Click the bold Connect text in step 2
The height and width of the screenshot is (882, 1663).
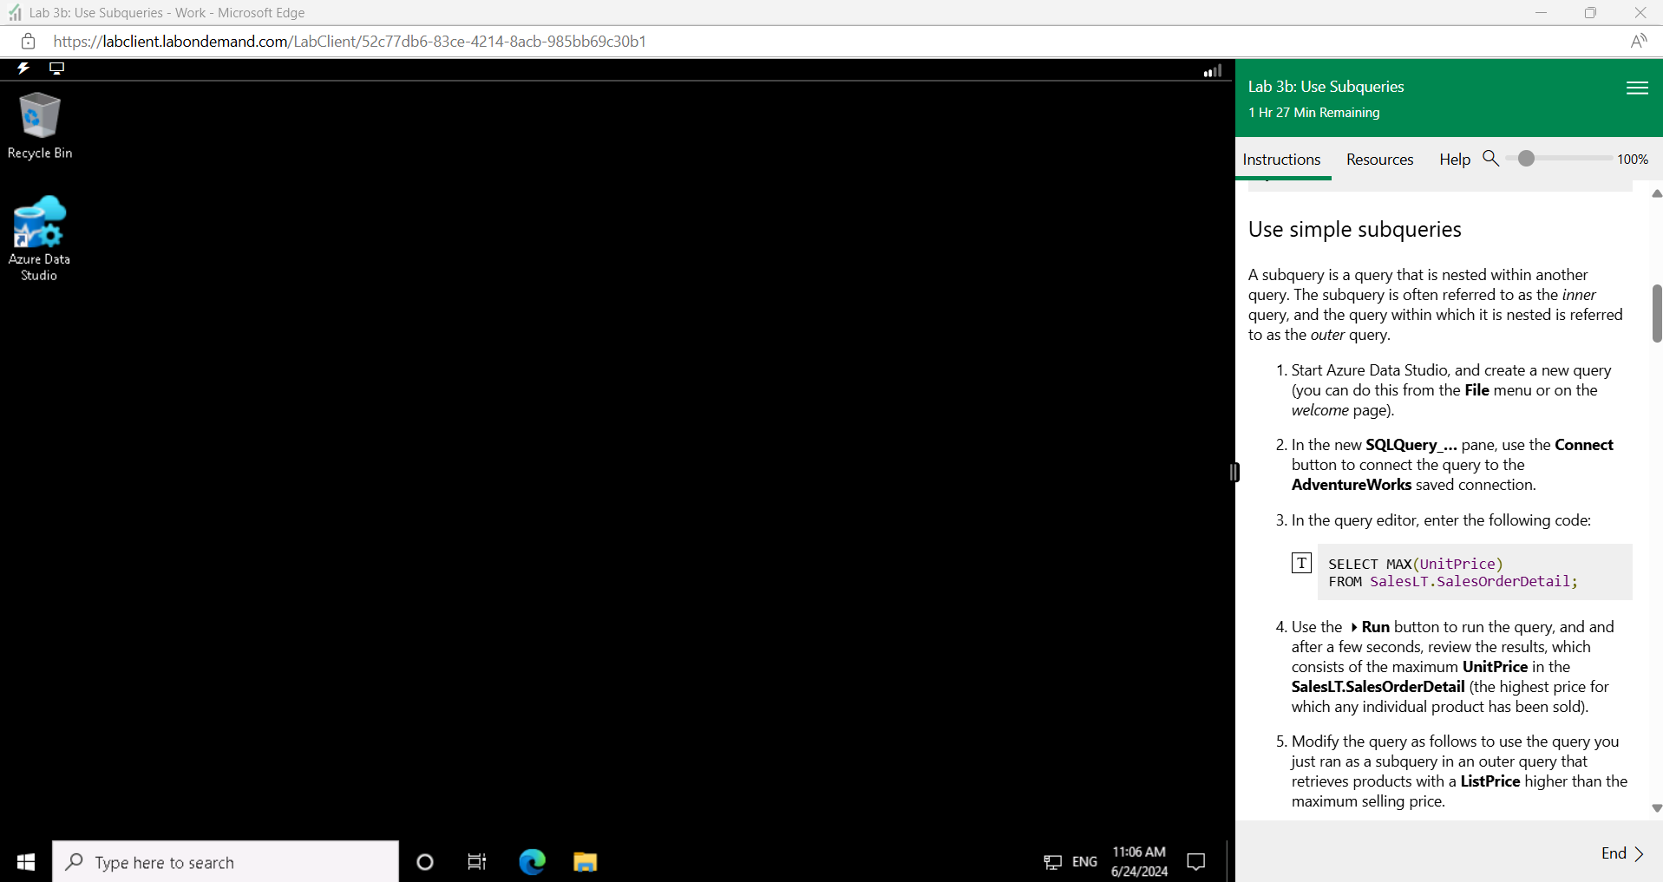[x=1584, y=445]
